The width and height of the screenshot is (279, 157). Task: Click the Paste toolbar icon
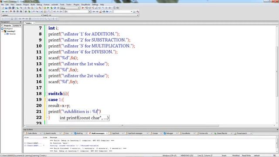click(x=32, y=8)
